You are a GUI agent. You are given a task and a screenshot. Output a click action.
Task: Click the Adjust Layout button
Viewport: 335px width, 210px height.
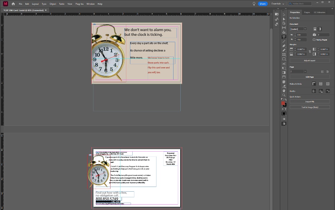click(x=310, y=61)
